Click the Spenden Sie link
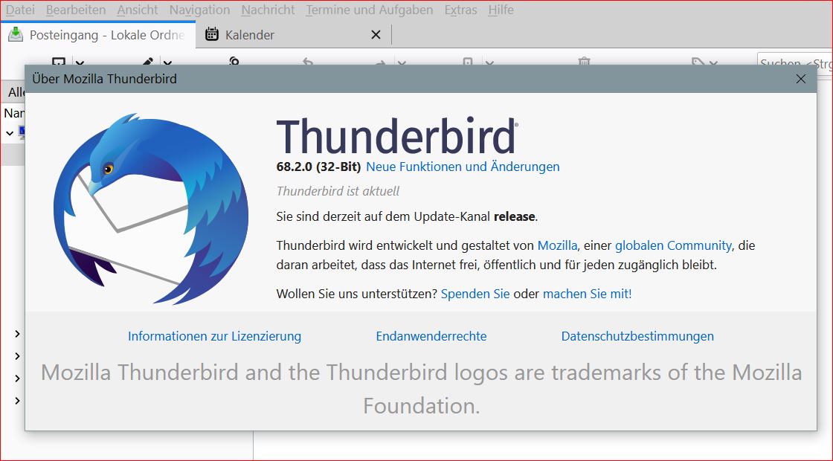 coord(475,294)
